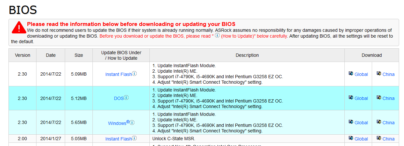Download China file for DOS BIOS 2.30
This screenshot has height=146, width=404.
(388, 98)
